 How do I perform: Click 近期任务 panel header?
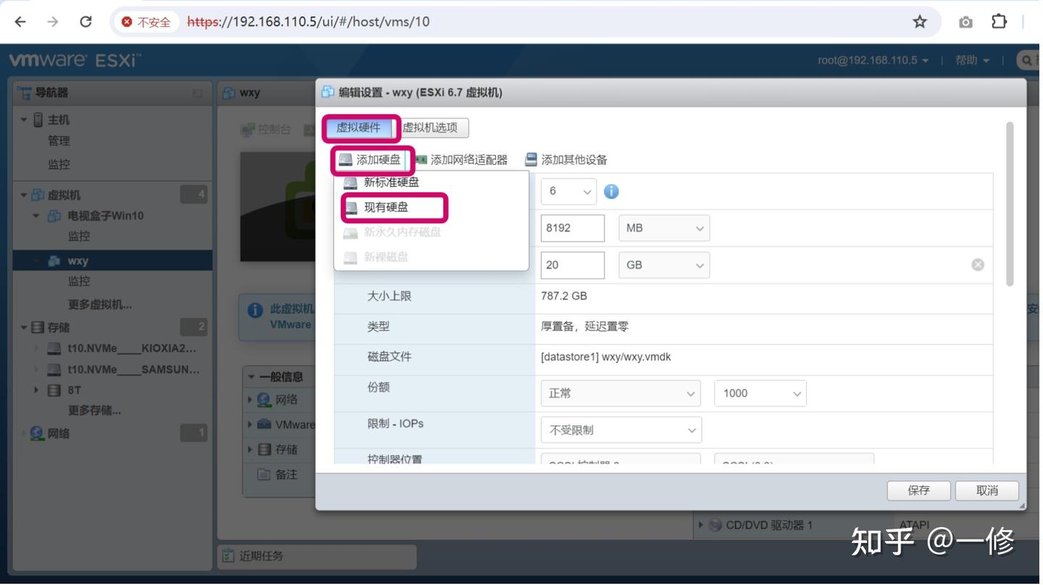[317, 556]
